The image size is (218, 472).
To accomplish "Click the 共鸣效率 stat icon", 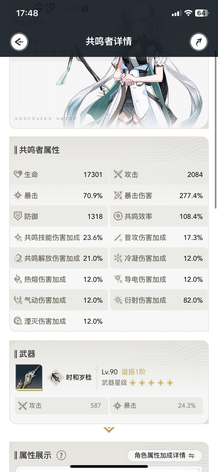I will coord(118,216).
